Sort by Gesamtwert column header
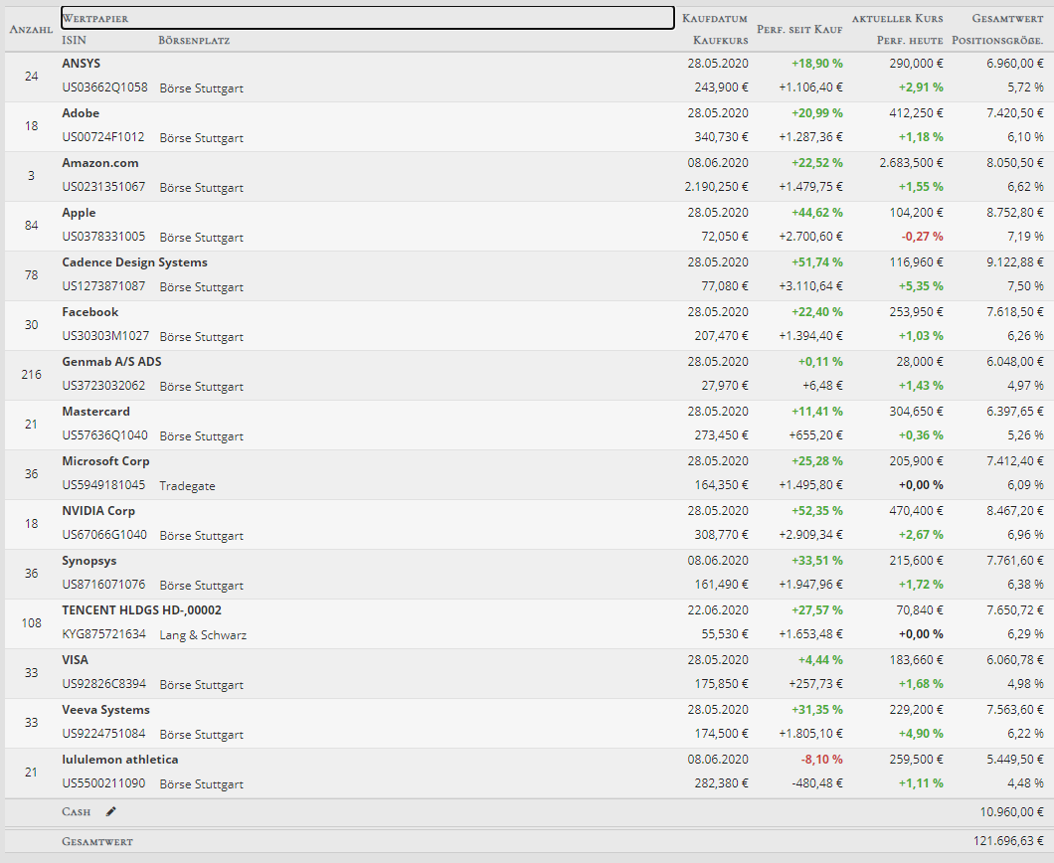The image size is (1054, 863). 1007,18
